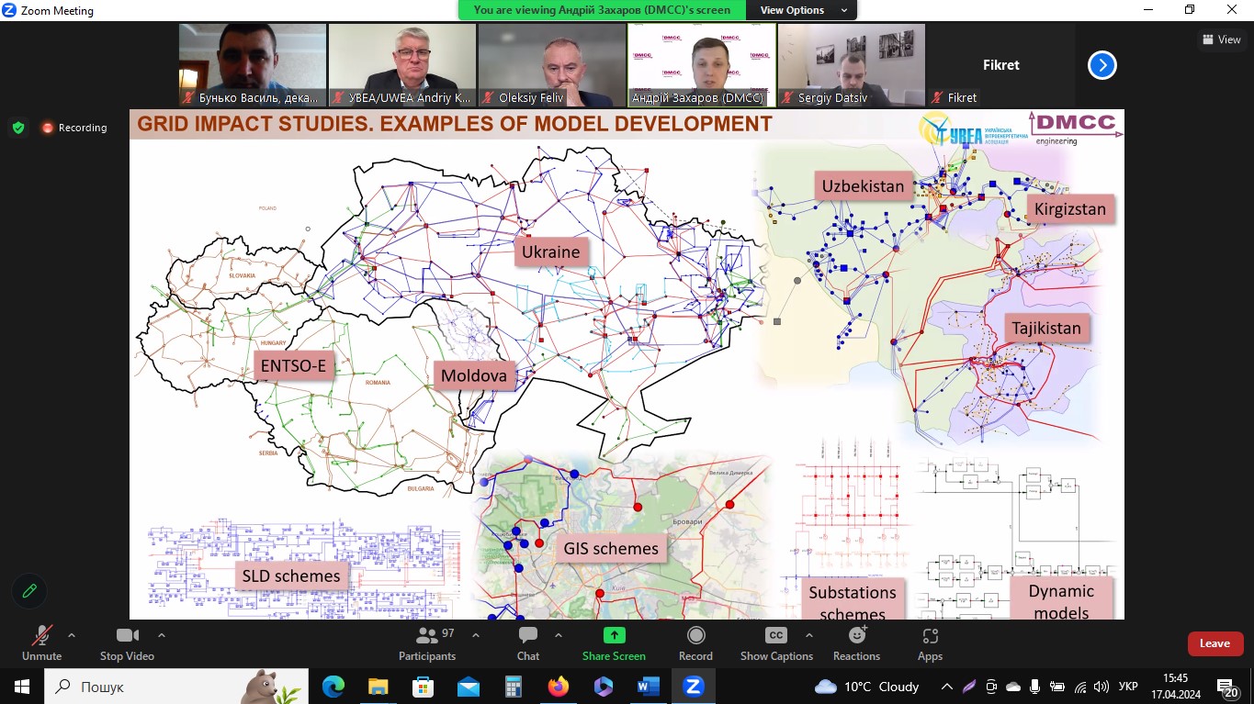Open volume speaker tray icon
1254x704 pixels.
tap(1101, 687)
